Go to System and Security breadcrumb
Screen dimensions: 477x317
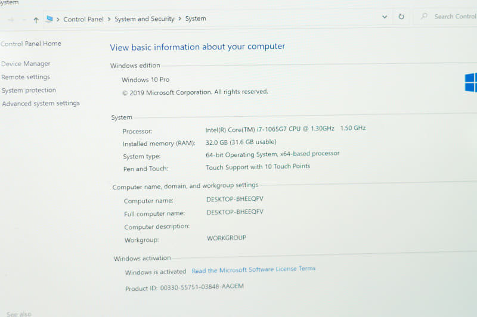click(144, 19)
